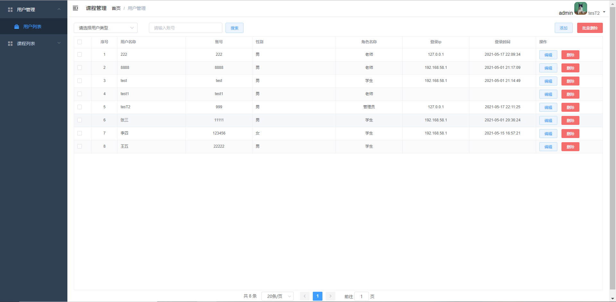Go to previous page arrow
The height and width of the screenshot is (302, 616).
[304, 296]
